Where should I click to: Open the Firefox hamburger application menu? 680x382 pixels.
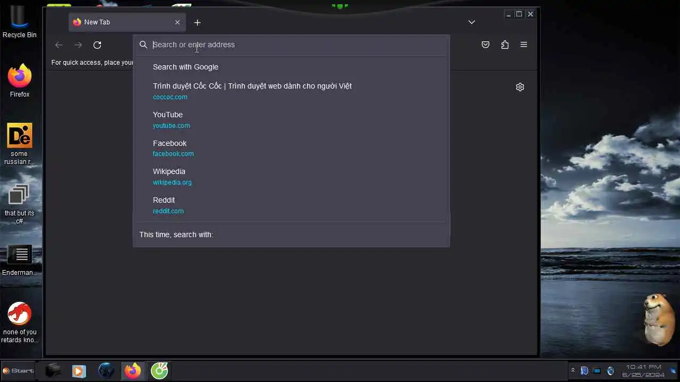point(524,45)
